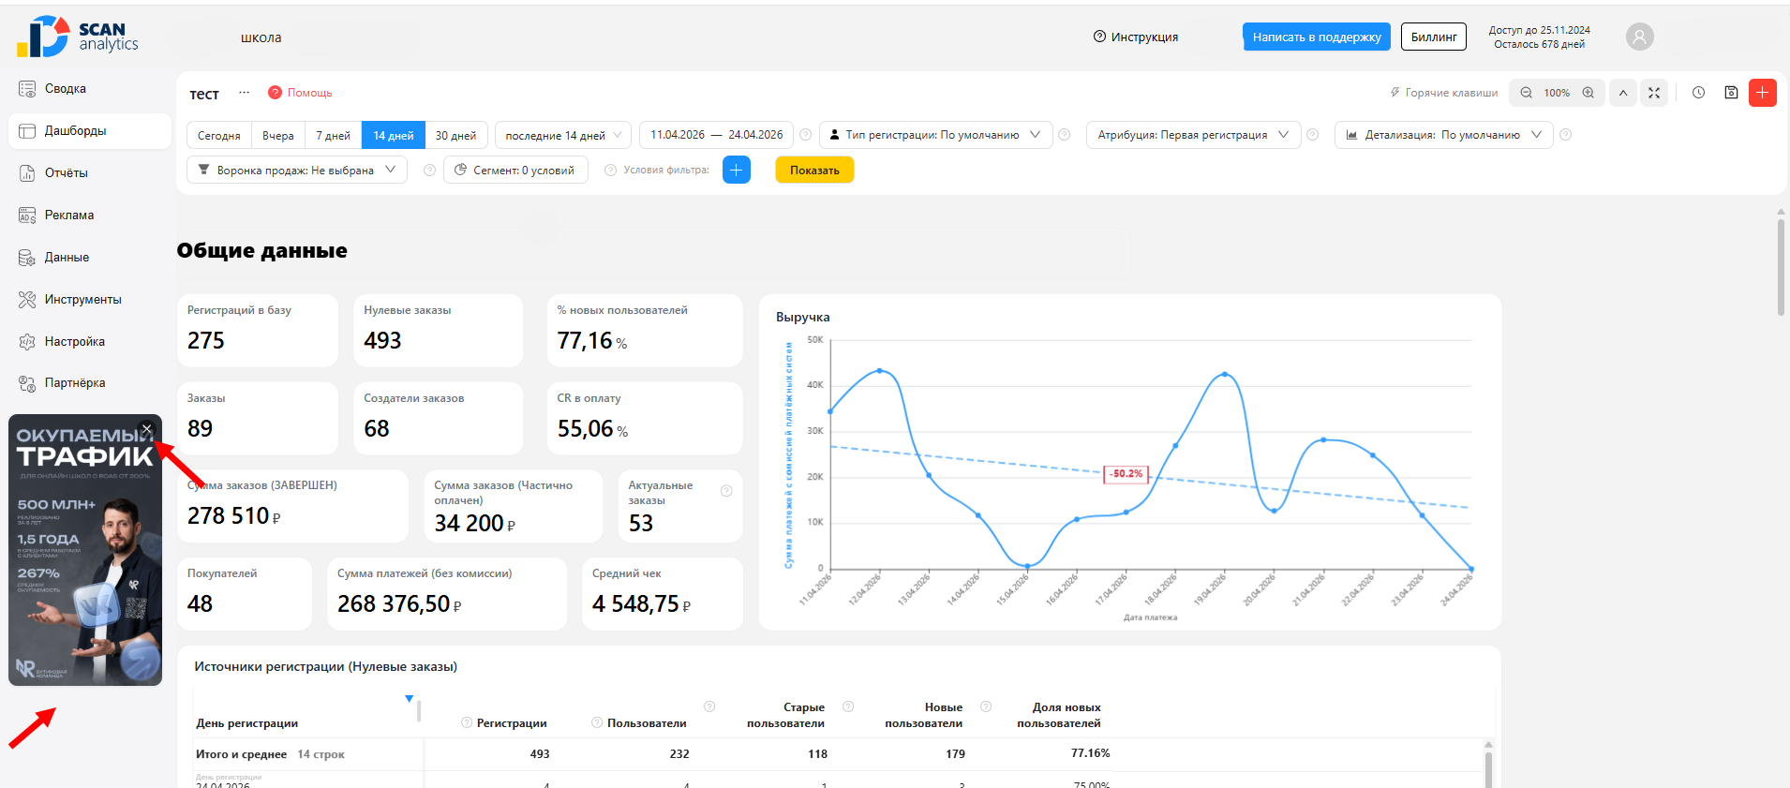Save the dashboard with the floppy disk icon
The height and width of the screenshot is (788, 1790).
click(1731, 93)
